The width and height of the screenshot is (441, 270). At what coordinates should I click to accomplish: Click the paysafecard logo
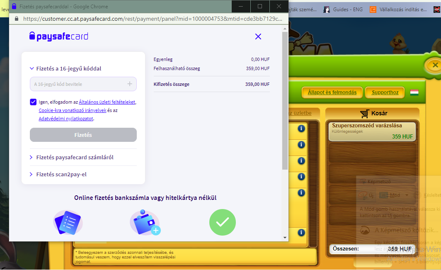point(59,36)
